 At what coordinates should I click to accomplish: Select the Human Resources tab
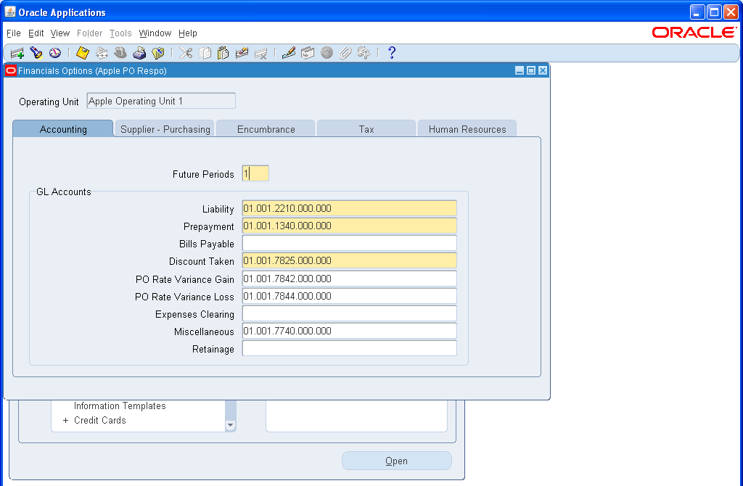467,128
